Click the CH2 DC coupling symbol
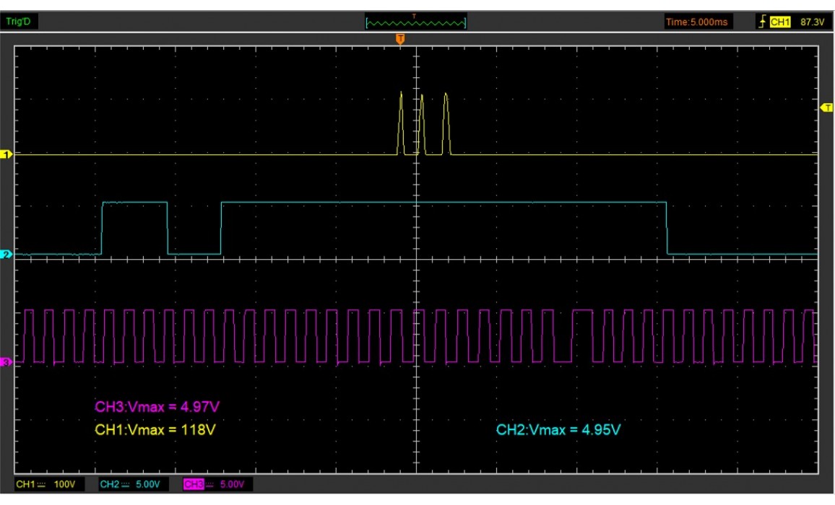835x505 pixels. coord(124,484)
